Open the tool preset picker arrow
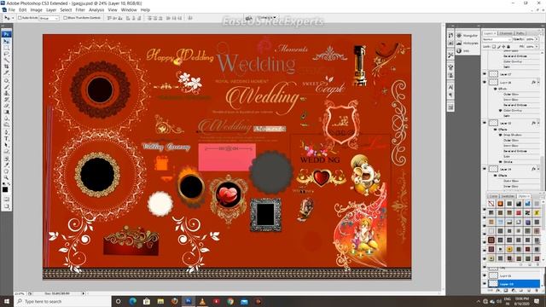 13,18
